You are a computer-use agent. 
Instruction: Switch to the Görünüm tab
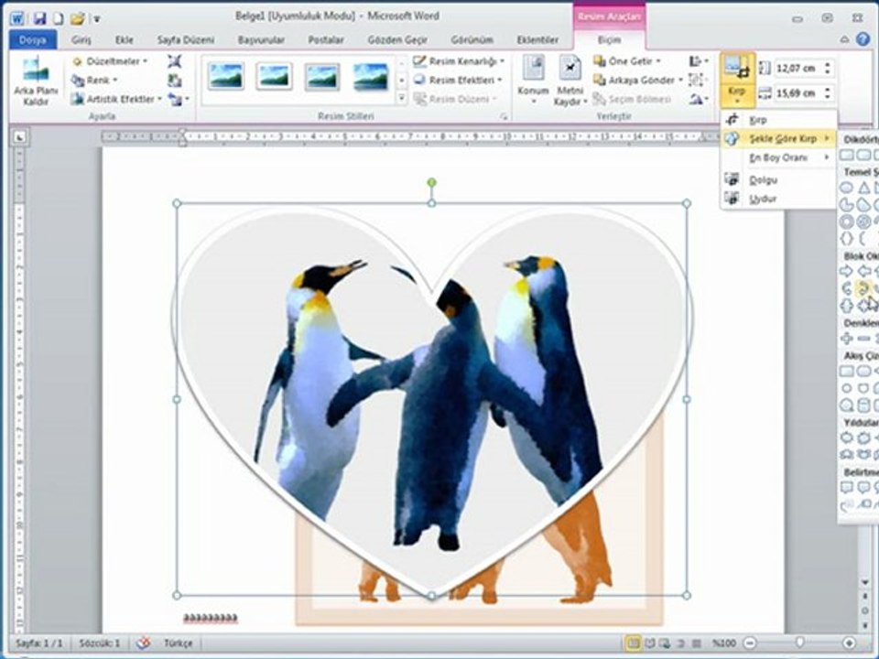pos(472,39)
